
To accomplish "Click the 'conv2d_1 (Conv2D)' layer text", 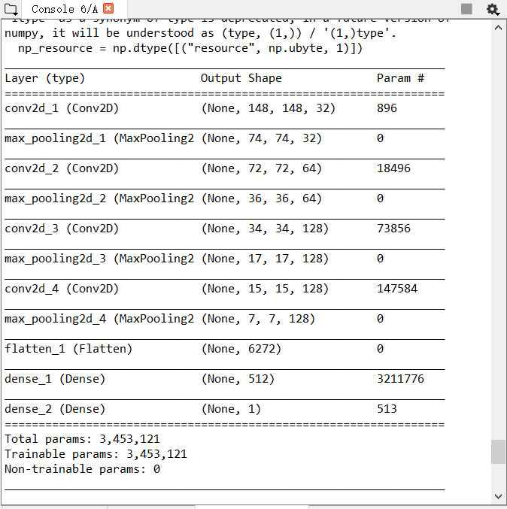I will coord(62,108).
